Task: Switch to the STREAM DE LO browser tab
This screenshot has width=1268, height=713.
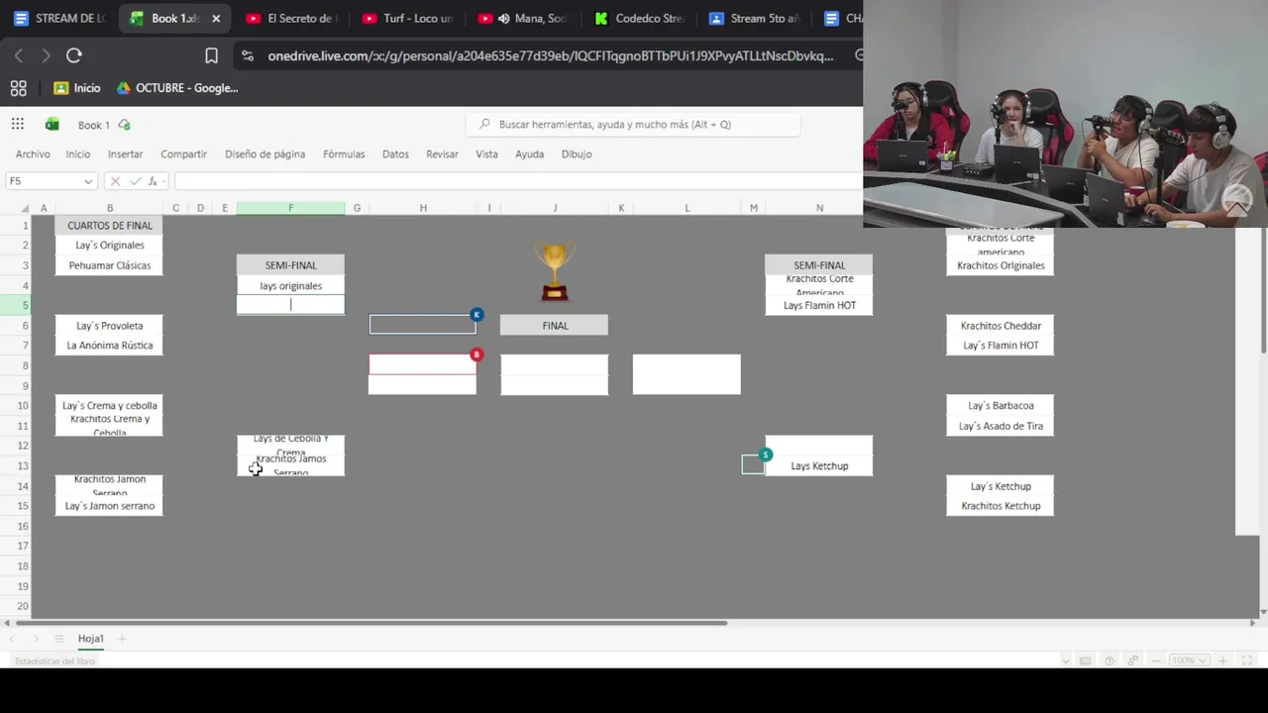Action: tap(59, 18)
